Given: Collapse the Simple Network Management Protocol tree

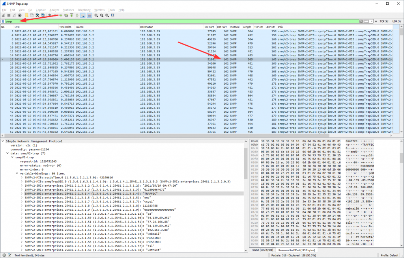Looking at the screenshot, I should (3, 141).
